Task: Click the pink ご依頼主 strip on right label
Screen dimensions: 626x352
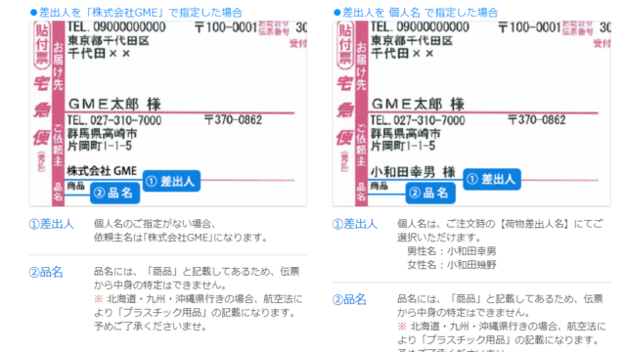Action: tap(362, 145)
